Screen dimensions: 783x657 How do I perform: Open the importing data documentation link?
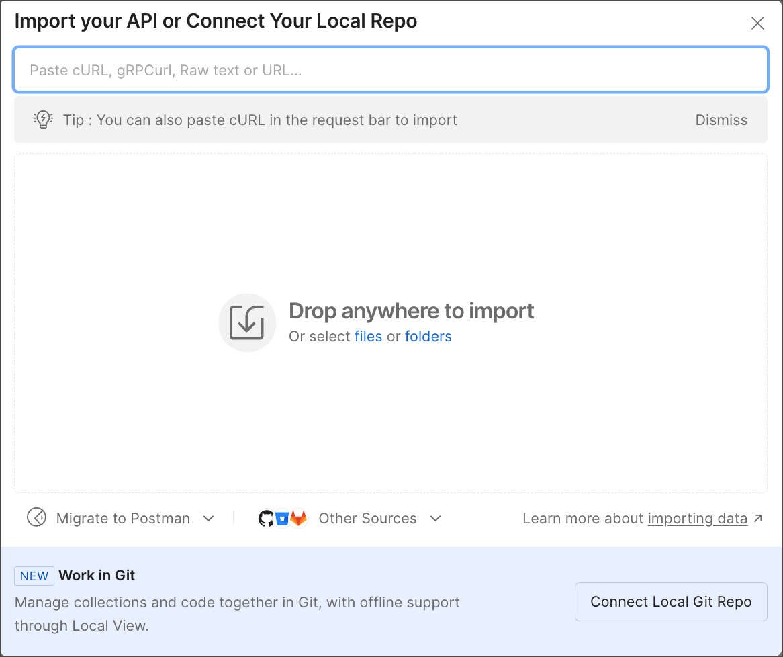pos(698,518)
